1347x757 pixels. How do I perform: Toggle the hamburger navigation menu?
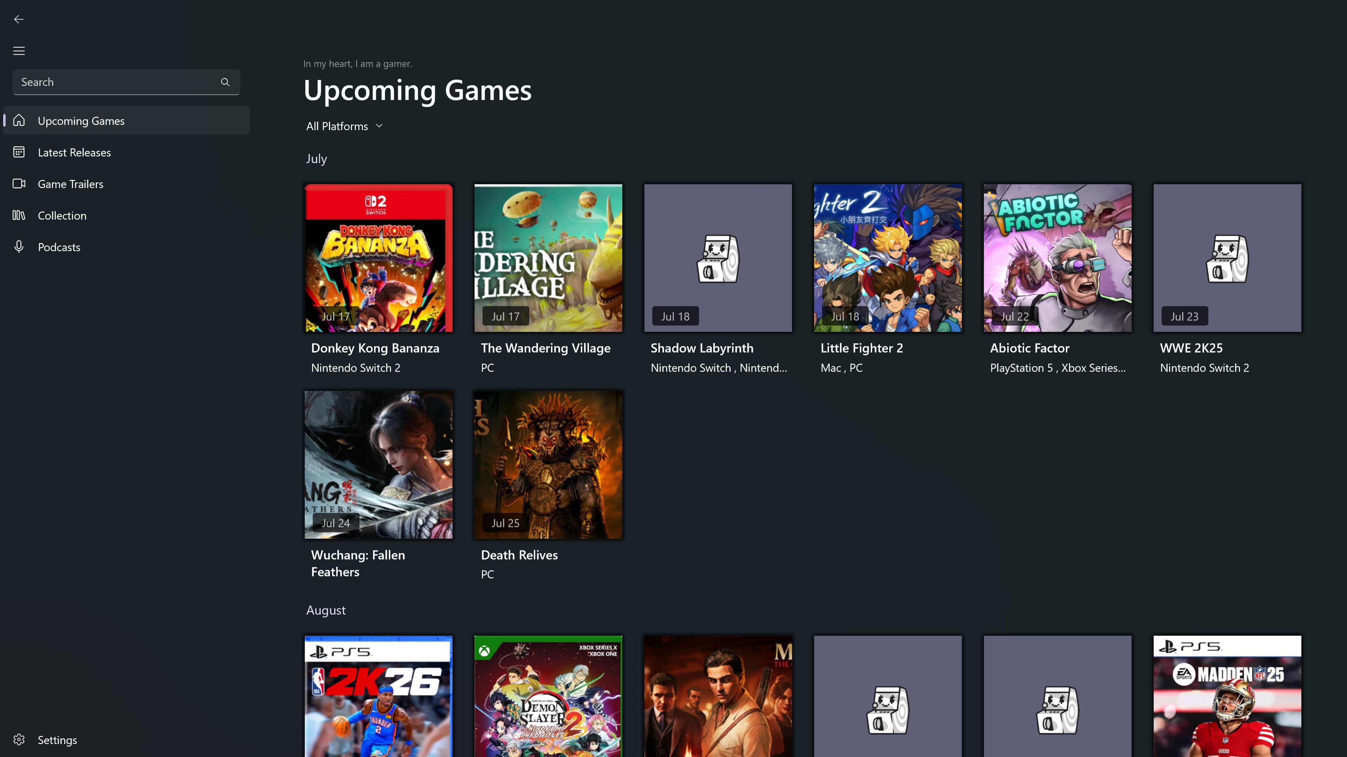(19, 51)
